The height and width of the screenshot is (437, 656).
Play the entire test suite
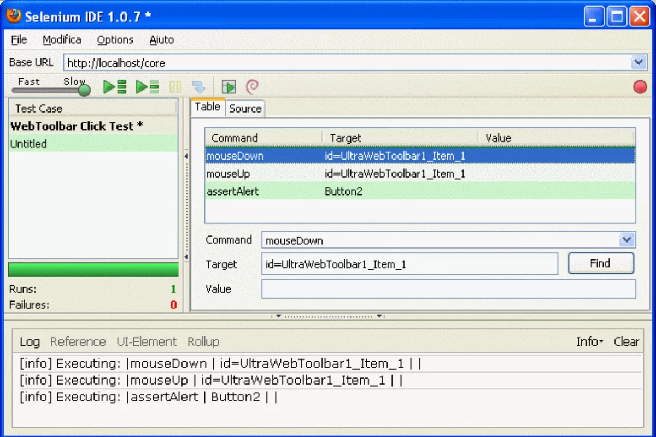pyautogui.click(x=115, y=86)
